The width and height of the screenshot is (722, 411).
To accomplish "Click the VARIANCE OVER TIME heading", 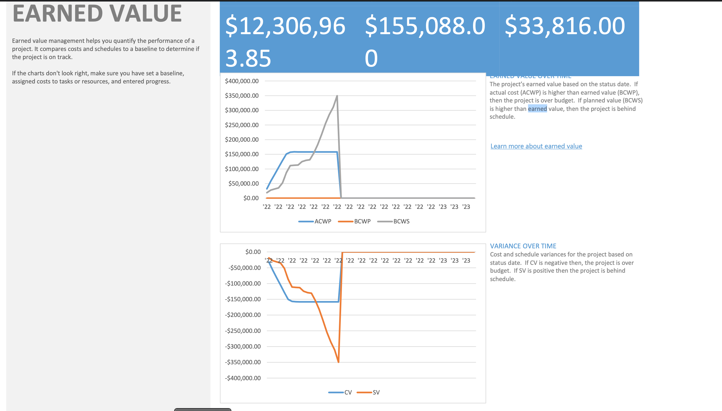I will [x=523, y=246].
